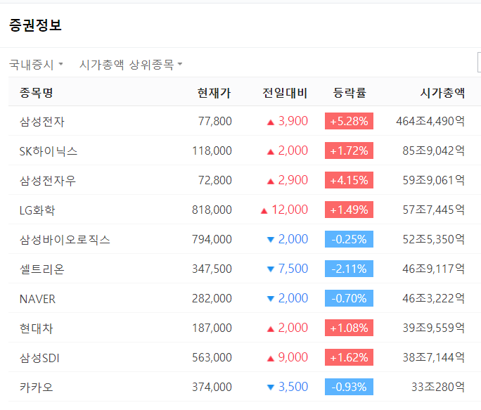Select market cap 85조9,042억
The image size is (481, 410).
coord(433,150)
